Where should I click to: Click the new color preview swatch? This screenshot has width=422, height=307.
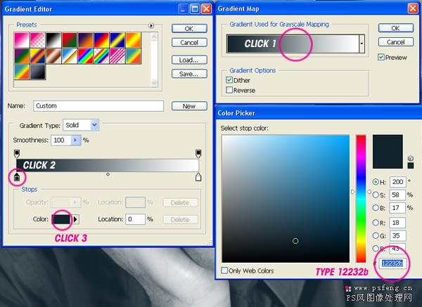388,152
